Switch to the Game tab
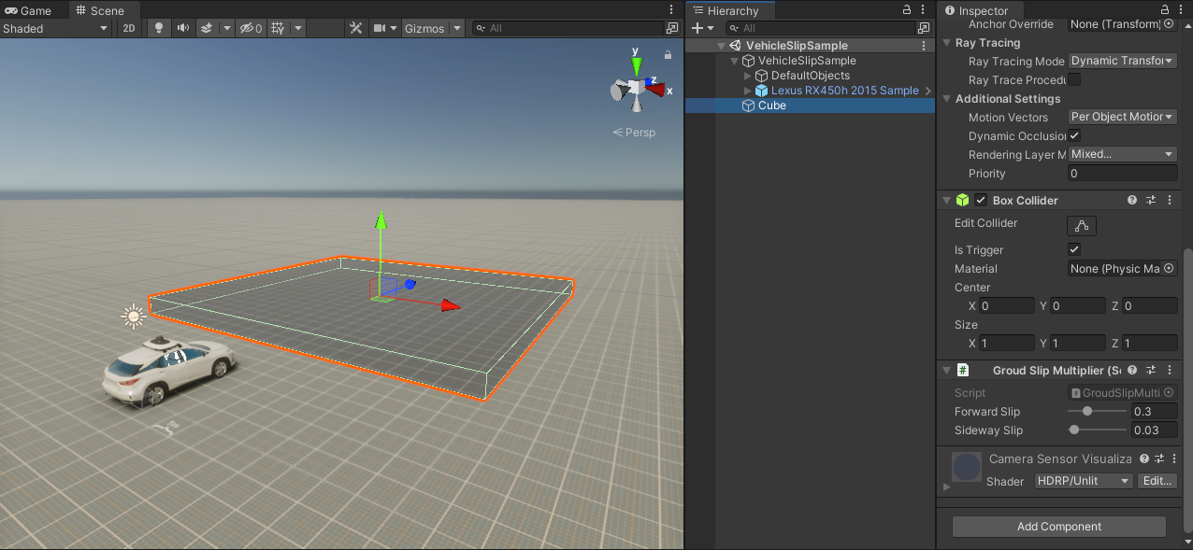 pyautogui.click(x=29, y=10)
